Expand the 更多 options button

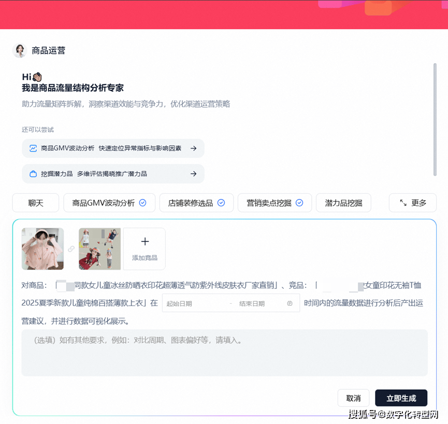click(x=413, y=203)
